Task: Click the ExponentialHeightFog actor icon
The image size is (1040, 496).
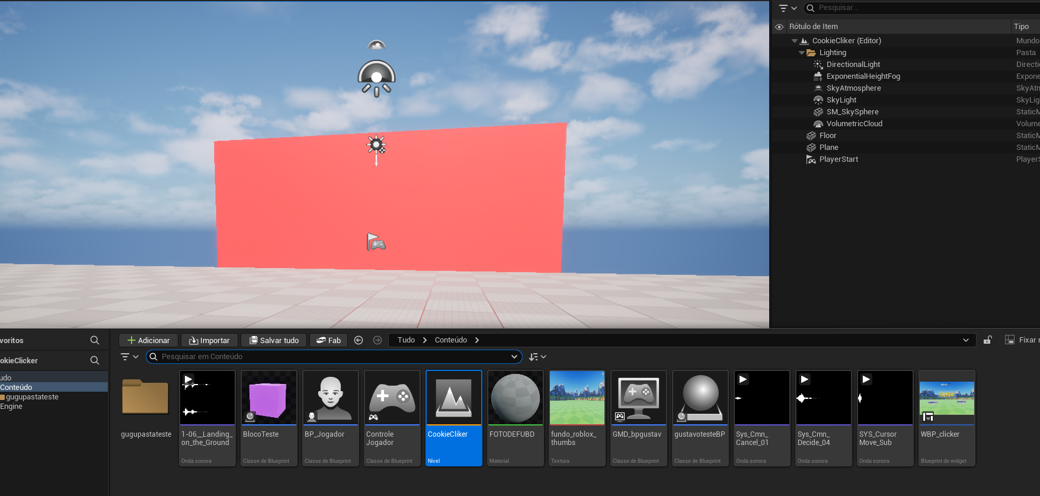Action: click(818, 76)
